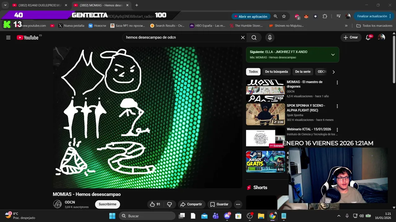Show hidden system tray icons
The height and width of the screenshot is (222, 396).
pos(339,216)
